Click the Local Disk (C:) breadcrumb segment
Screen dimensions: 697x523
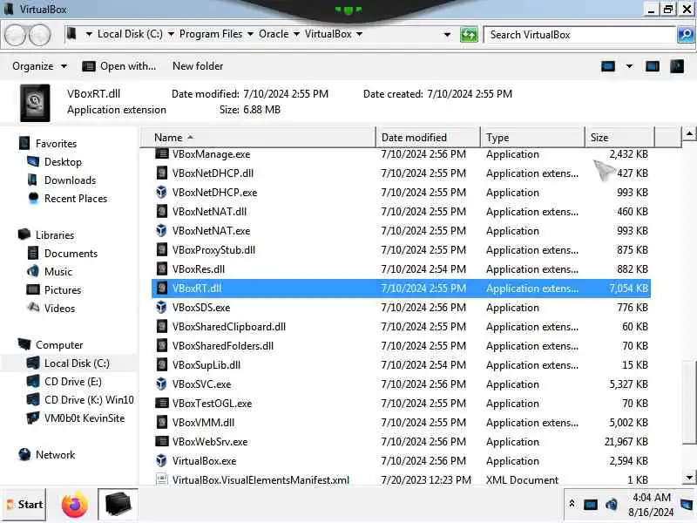pos(130,34)
